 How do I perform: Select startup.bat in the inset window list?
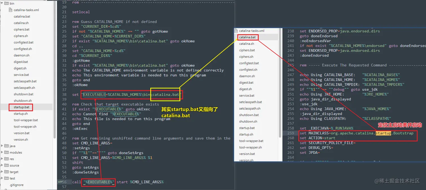click(247, 128)
